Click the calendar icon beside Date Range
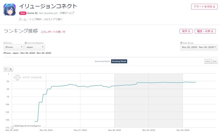This screenshot has width=220, height=133. 181,43
